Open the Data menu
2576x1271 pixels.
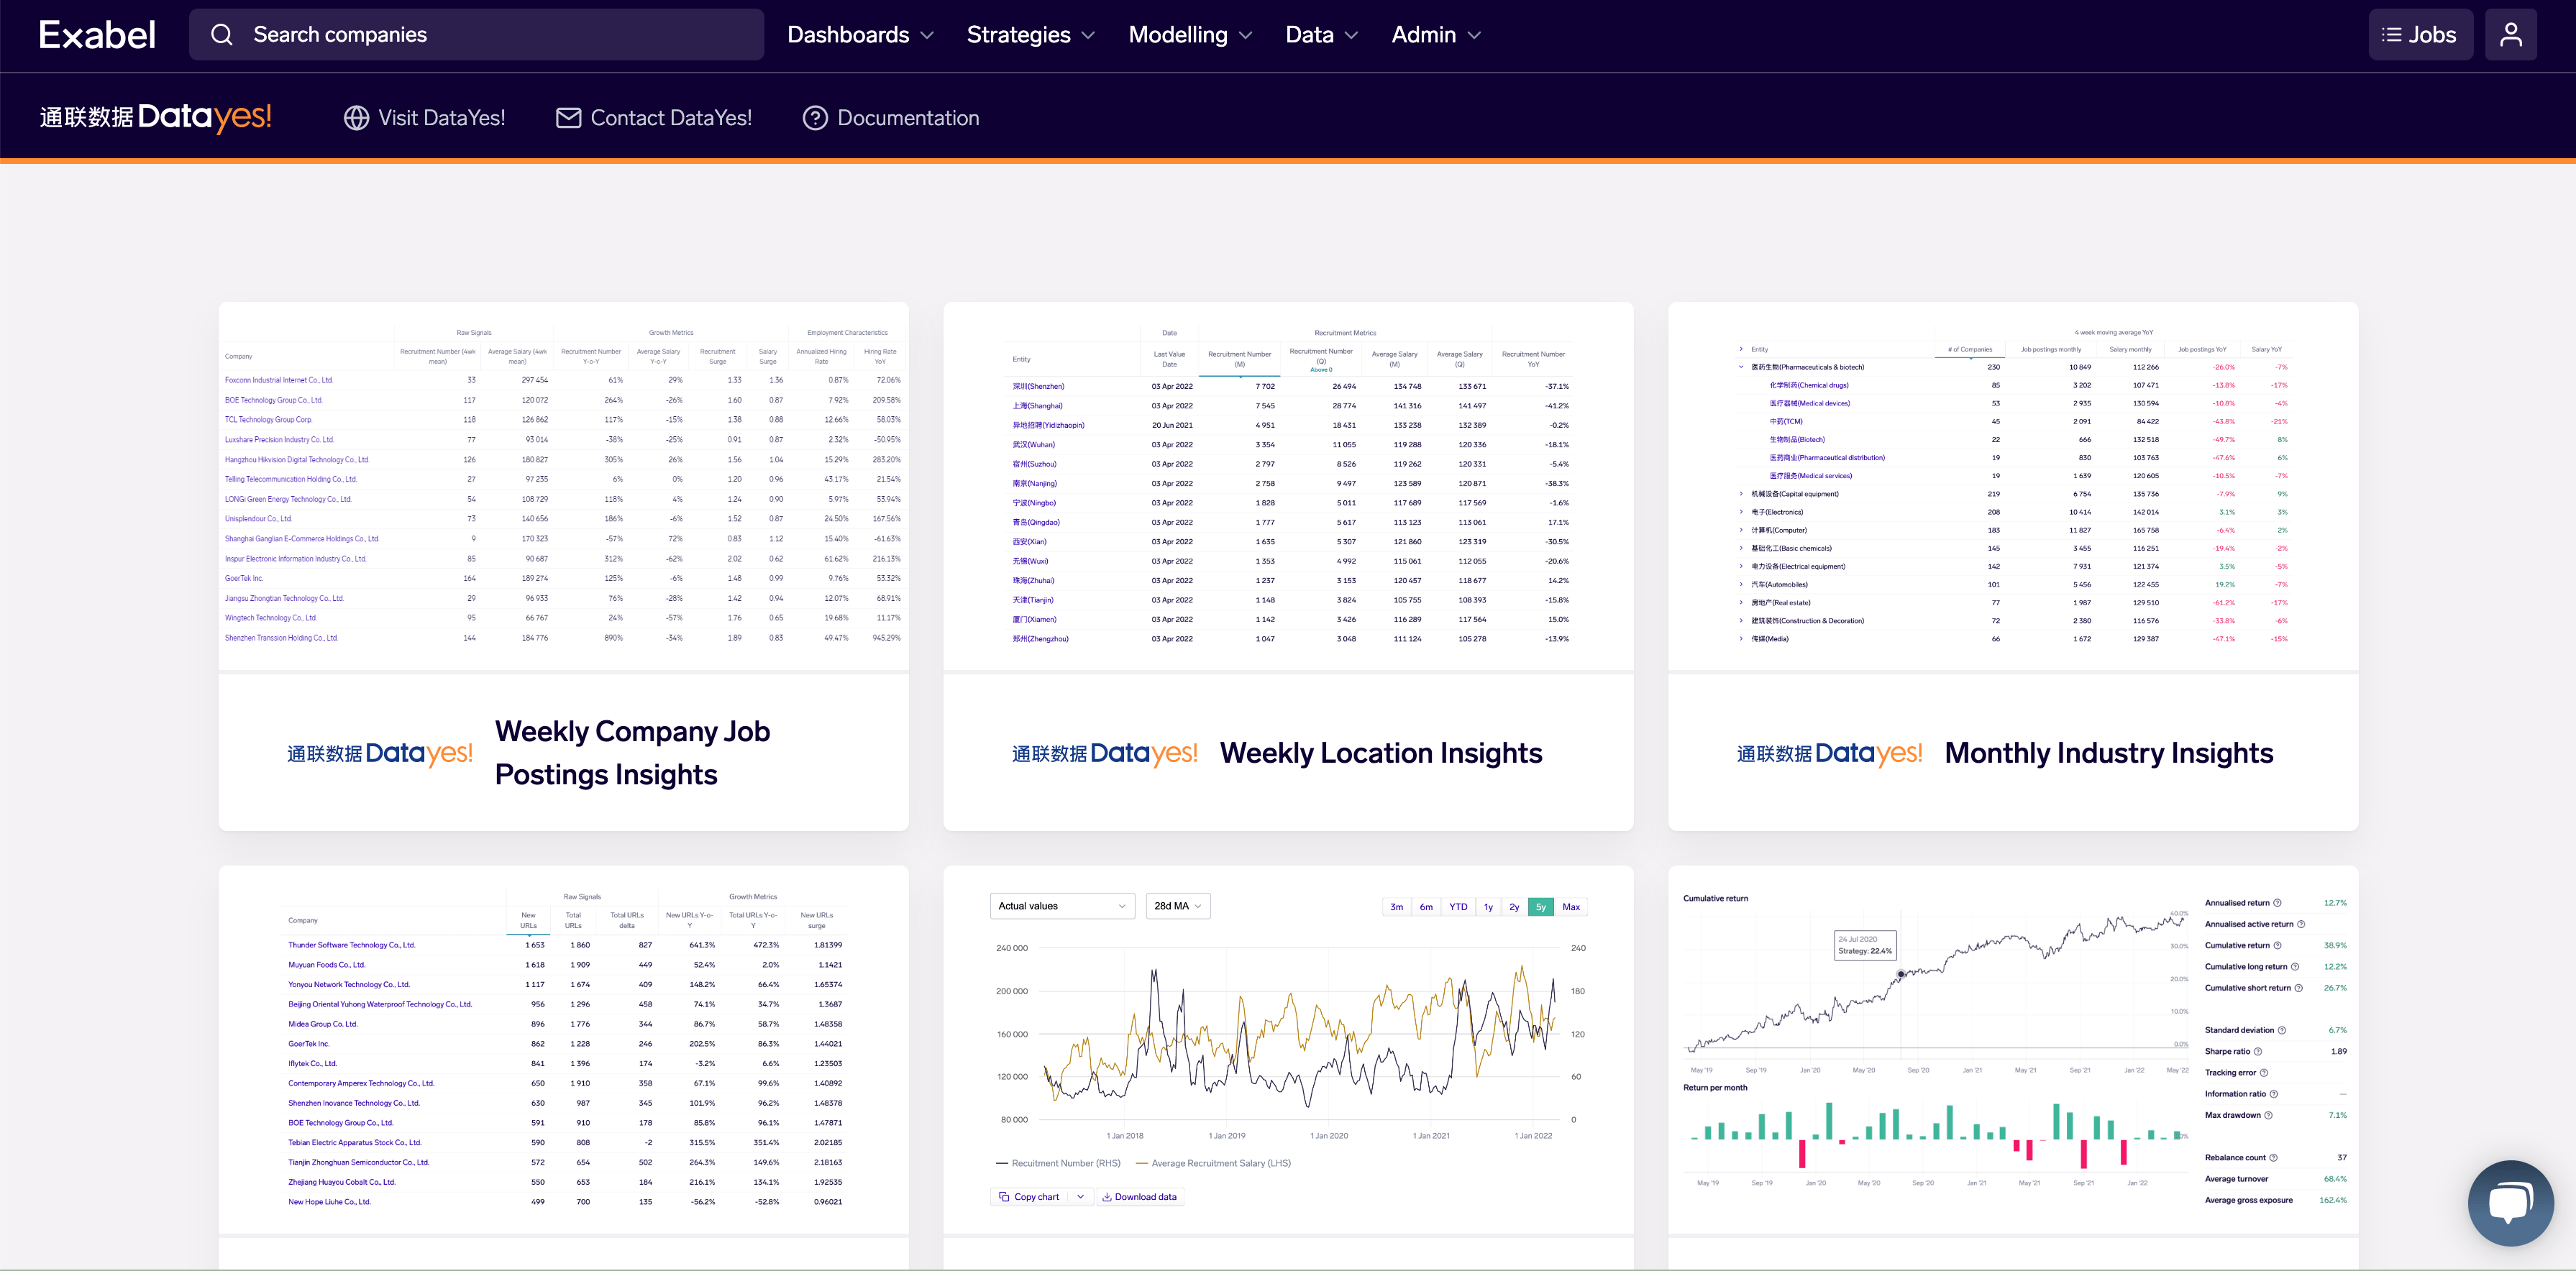click(x=1321, y=35)
